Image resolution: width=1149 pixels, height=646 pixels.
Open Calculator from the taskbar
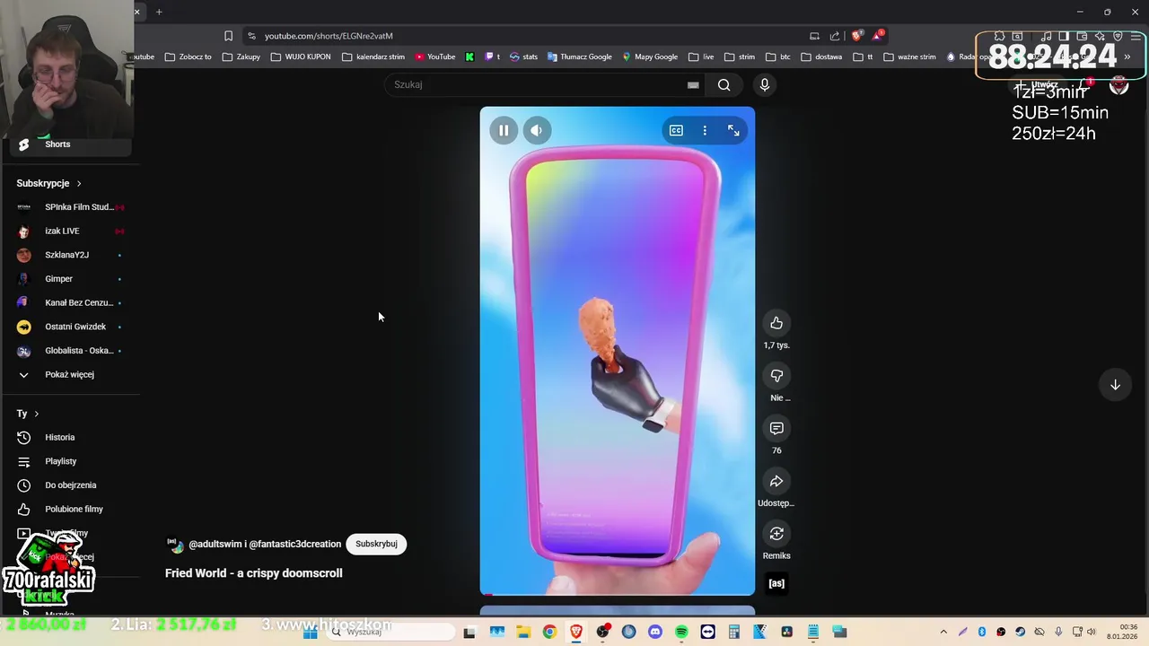pos(733,633)
